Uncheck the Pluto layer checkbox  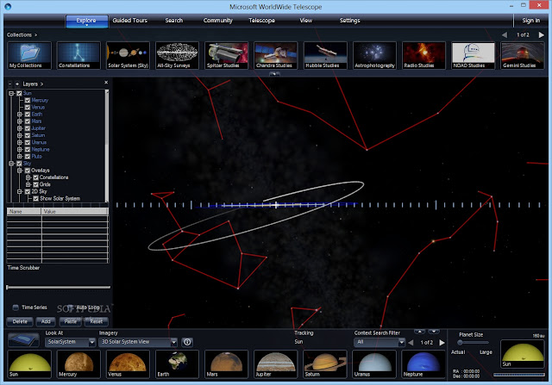tap(28, 157)
